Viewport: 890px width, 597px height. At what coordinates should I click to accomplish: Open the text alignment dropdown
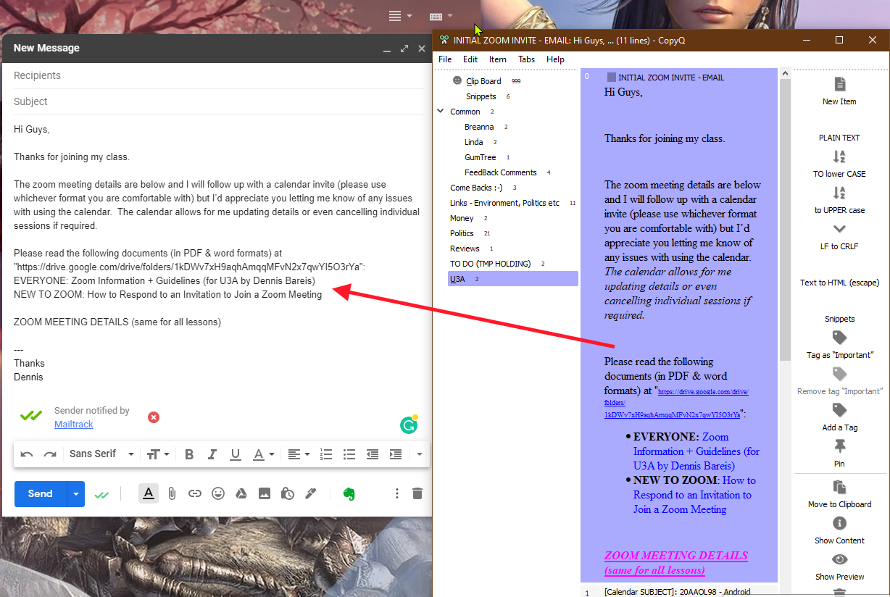(x=299, y=454)
